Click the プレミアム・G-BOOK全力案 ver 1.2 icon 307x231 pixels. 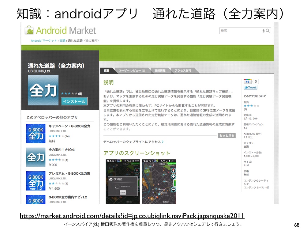(36, 181)
